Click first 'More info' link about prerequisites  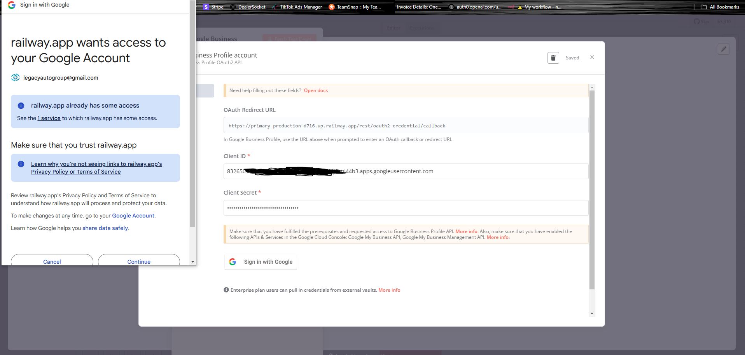[x=466, y=231]
